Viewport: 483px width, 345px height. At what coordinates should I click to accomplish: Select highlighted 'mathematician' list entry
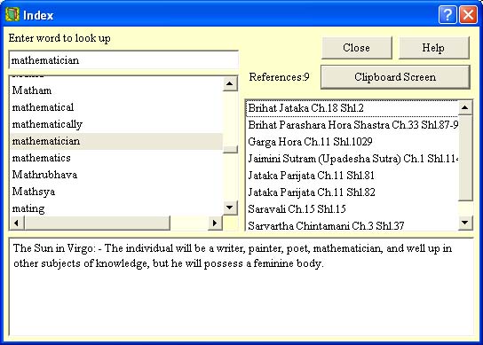[x=116, y=141]
